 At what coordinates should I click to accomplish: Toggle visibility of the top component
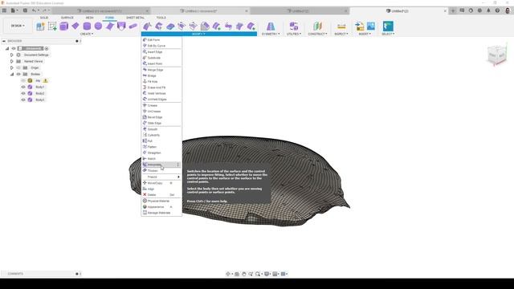14,48
